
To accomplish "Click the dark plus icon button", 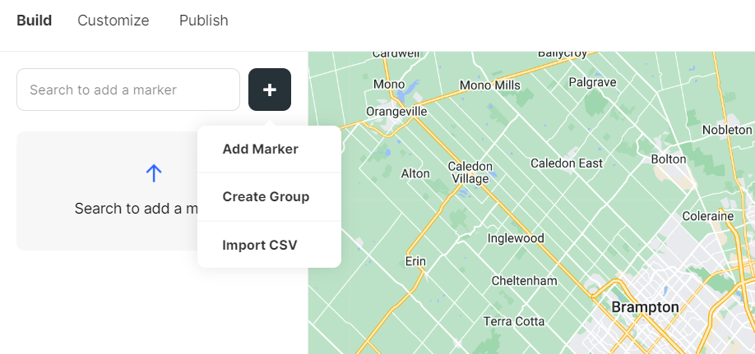I will tap(270, 90).
